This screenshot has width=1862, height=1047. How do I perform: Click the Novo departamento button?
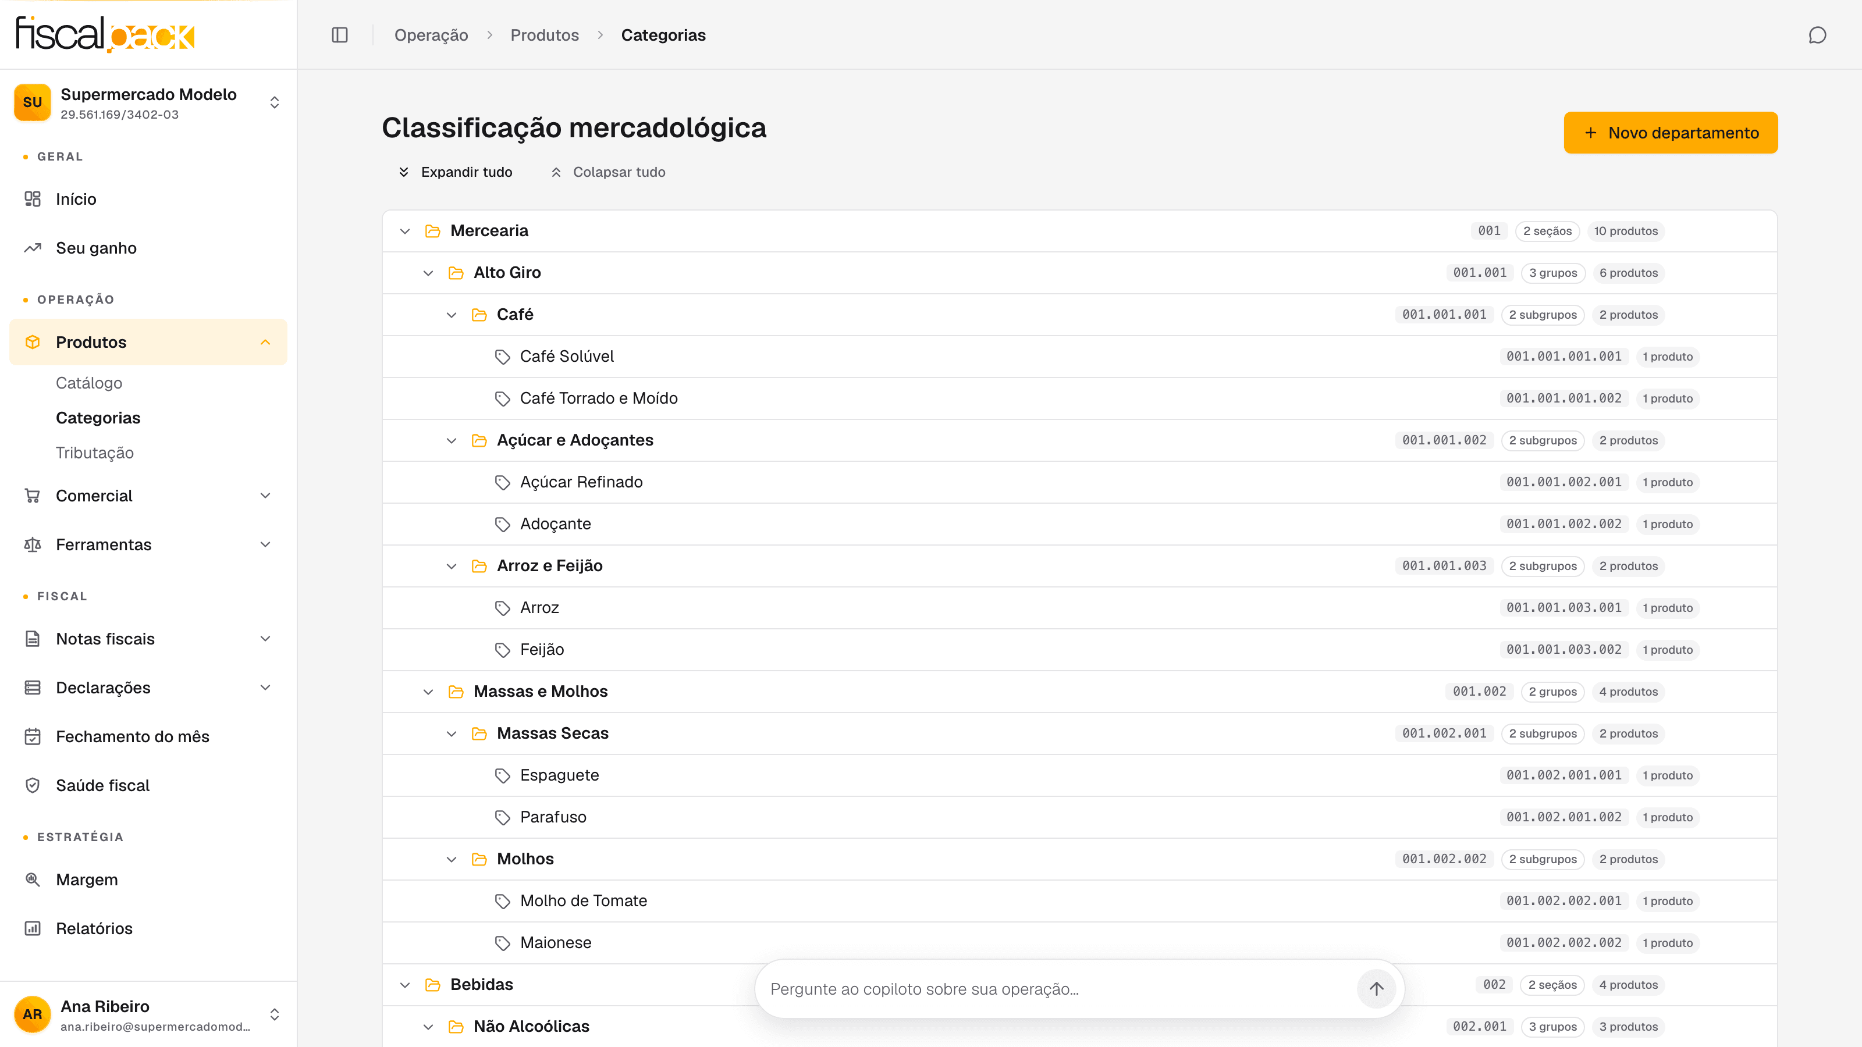pos(1671,132)
